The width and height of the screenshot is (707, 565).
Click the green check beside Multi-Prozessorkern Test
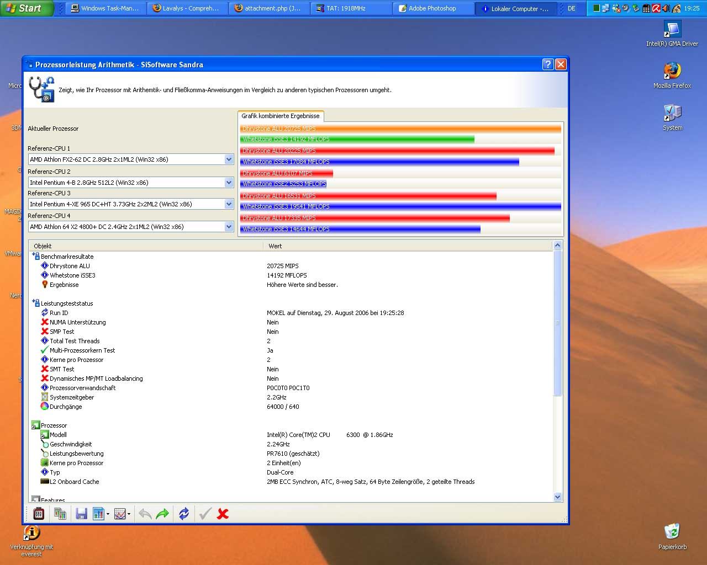45,350
